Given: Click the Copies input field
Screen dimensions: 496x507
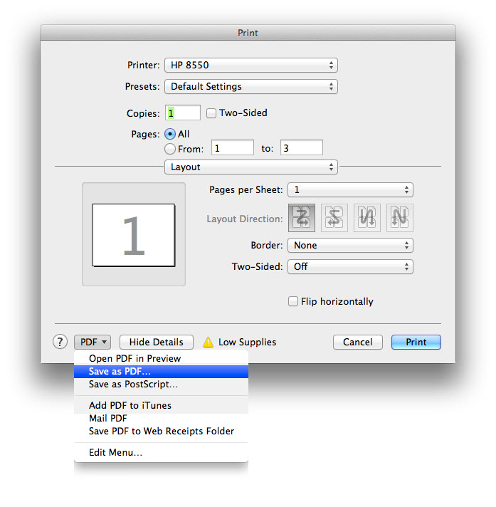Looking at the screenshot, I should [183, 113].
